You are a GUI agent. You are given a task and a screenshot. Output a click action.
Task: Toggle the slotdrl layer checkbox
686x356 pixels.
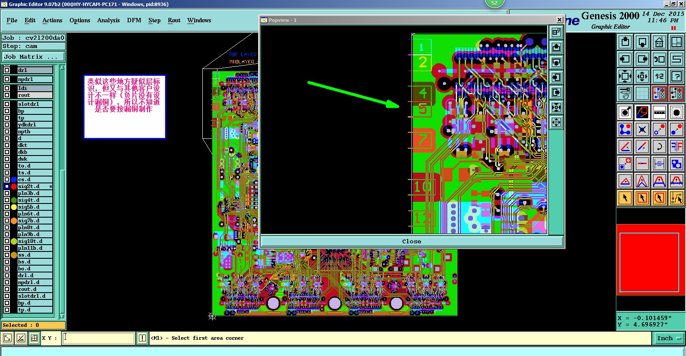coord(7,104)
